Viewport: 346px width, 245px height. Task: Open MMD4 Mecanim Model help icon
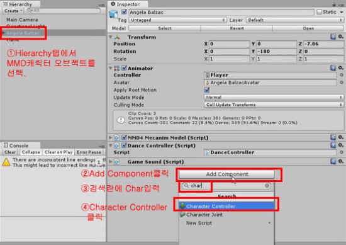tap(333, 137)
